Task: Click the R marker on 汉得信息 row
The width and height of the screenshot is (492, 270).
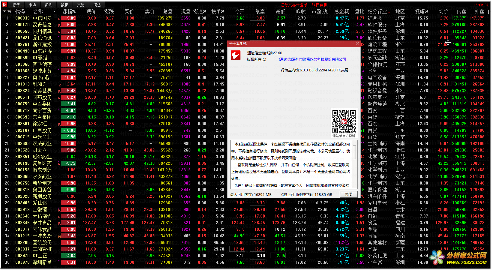Action: tap(59, 25)
